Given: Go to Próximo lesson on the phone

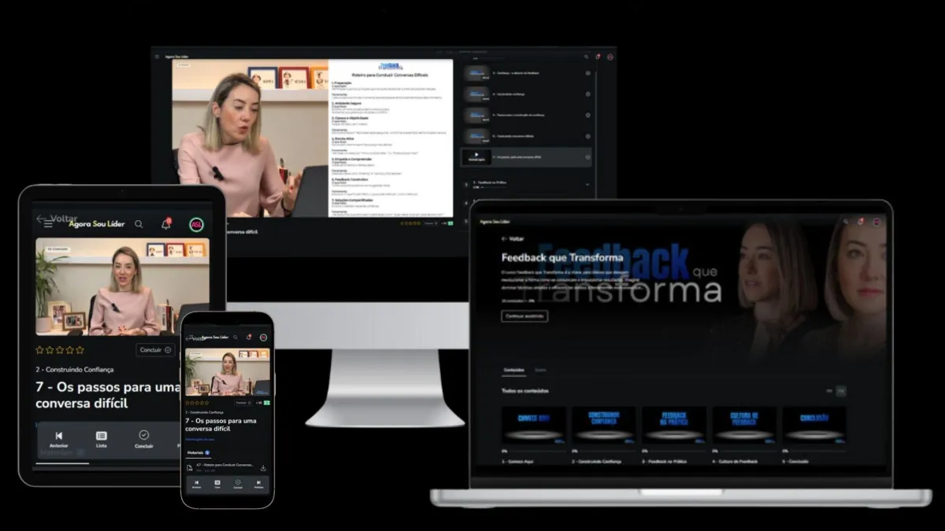Looking at the screenshot, I should (258, 484).
